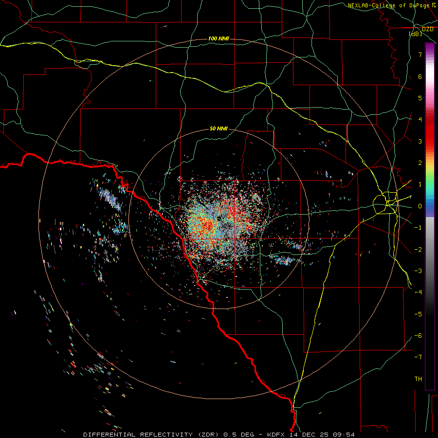Click the -3 value on color scale
Image resolution: width=438 pixels, height=438 pixels.
coord(418,271)
